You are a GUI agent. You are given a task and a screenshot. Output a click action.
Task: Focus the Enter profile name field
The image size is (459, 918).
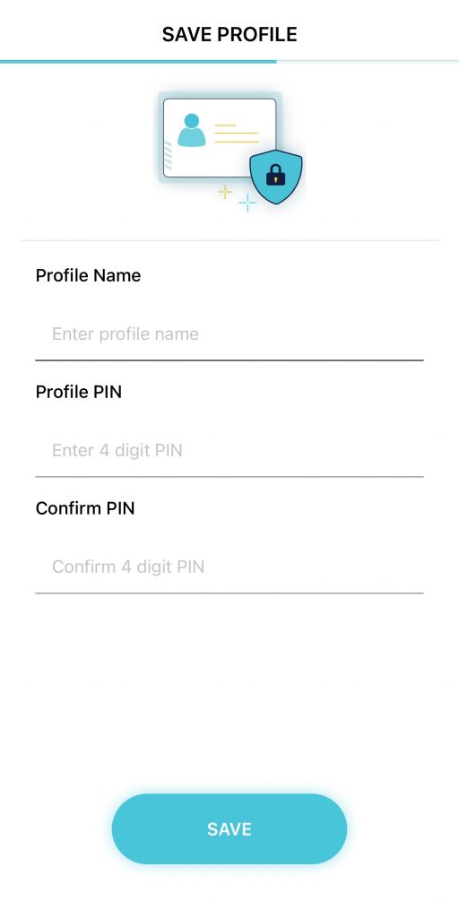click(229, 333)
